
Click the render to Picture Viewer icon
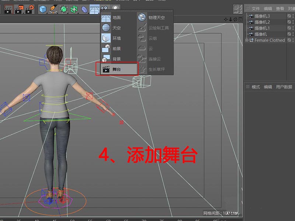pyautogui.click(x=18, y=9)
